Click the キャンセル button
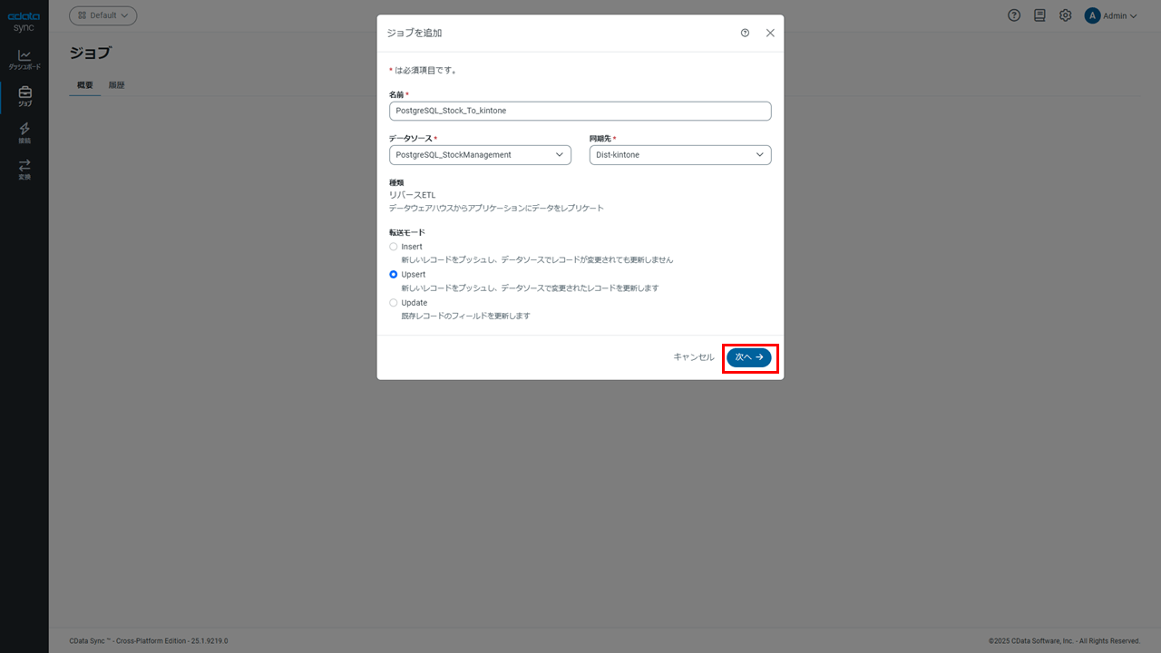 pyautogui.click(x=694, y=357)
